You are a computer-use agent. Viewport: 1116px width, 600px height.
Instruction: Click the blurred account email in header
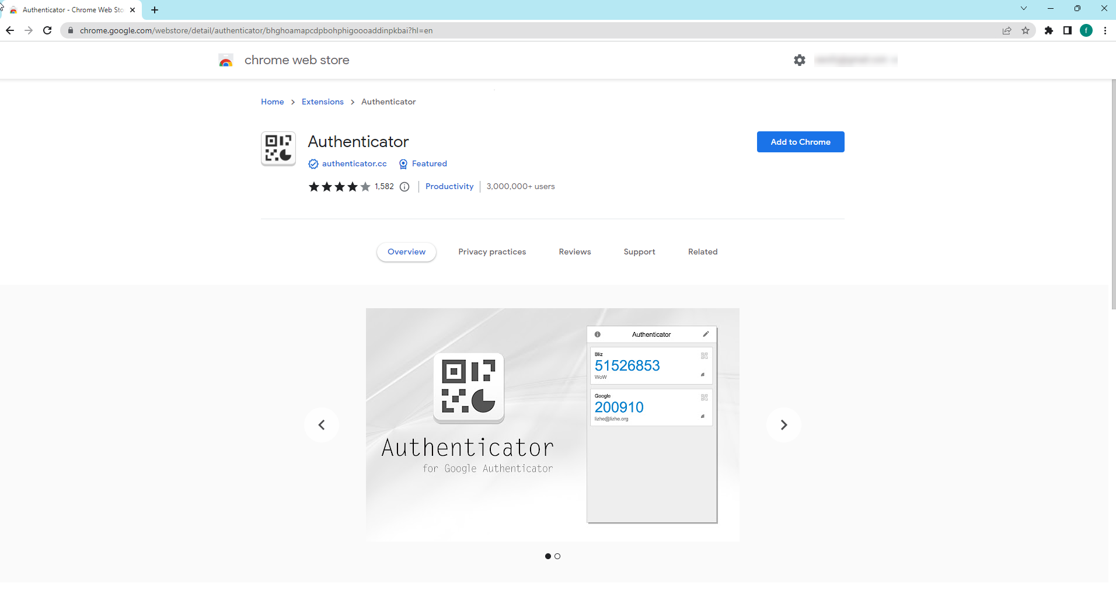pyautogui.click(x=856, y=60)
